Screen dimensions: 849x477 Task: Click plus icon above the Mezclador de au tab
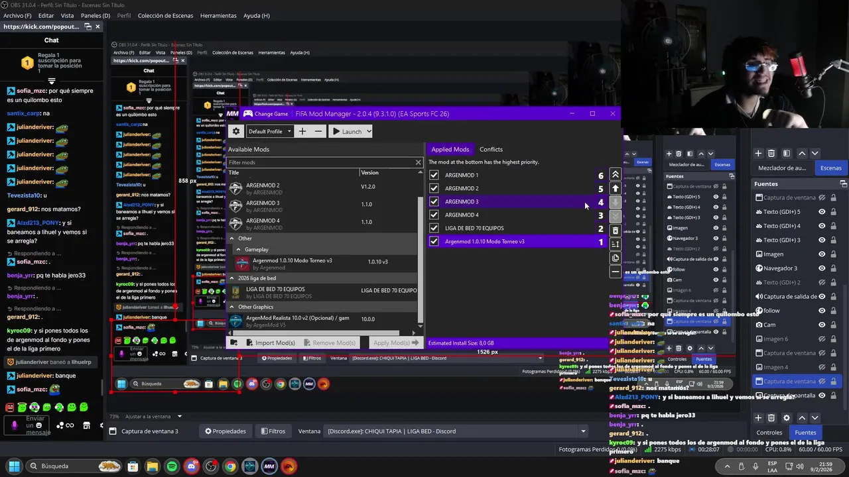[x=758, y=153]
